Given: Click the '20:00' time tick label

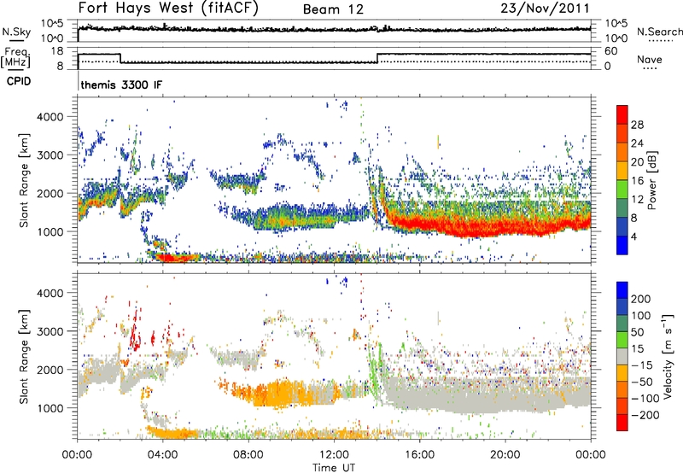Looking at the screenshot, I should (x=505, y=455).
